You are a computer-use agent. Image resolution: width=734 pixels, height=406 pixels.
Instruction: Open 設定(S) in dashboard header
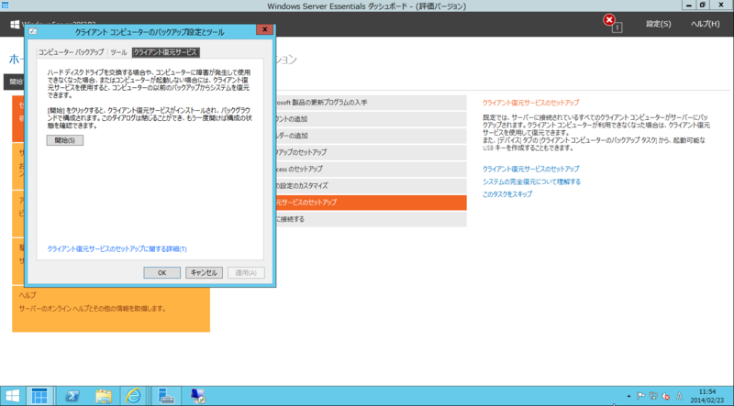658,24
